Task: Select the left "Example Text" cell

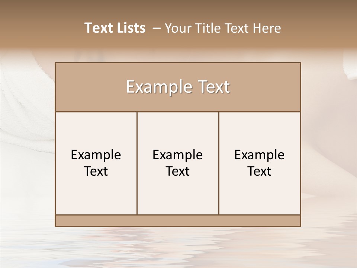Action: 96,163
